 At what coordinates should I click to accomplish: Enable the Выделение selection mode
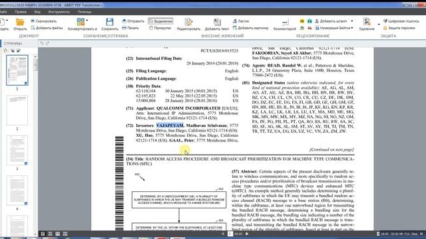click(160, 21)
